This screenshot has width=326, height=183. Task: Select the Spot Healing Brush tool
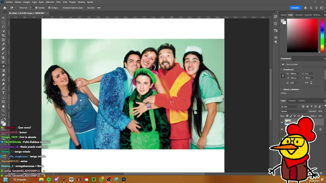(3, 49)
